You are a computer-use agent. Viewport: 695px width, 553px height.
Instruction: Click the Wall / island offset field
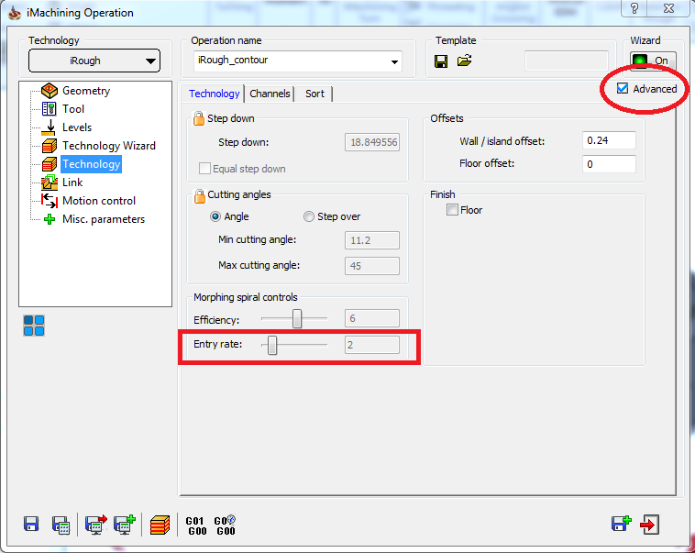tap(609, 140)
